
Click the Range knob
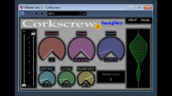(81, 48)
